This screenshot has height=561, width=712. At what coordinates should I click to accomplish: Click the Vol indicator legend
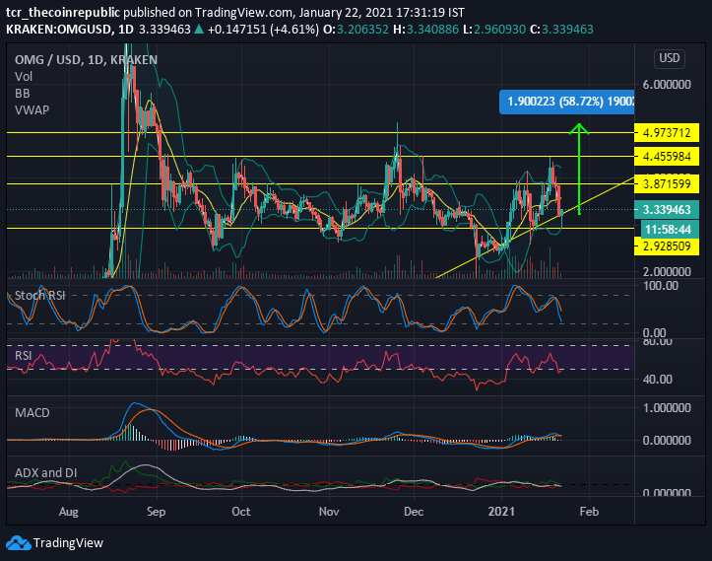click(x=24, y=76)
